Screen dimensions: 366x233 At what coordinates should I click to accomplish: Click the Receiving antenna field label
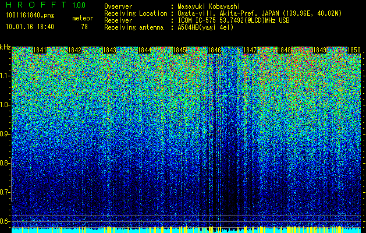pos(134,27)
